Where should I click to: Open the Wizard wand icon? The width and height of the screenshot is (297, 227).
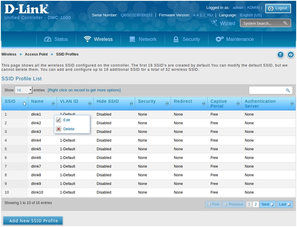pos(214,23)
